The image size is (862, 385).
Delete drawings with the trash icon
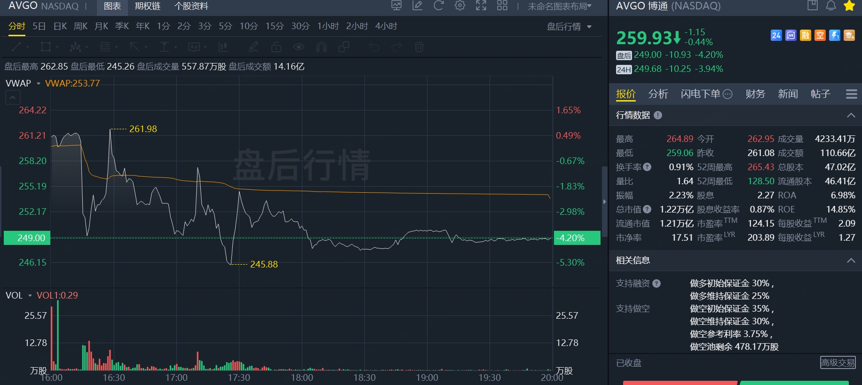click(x=419, y=47)
